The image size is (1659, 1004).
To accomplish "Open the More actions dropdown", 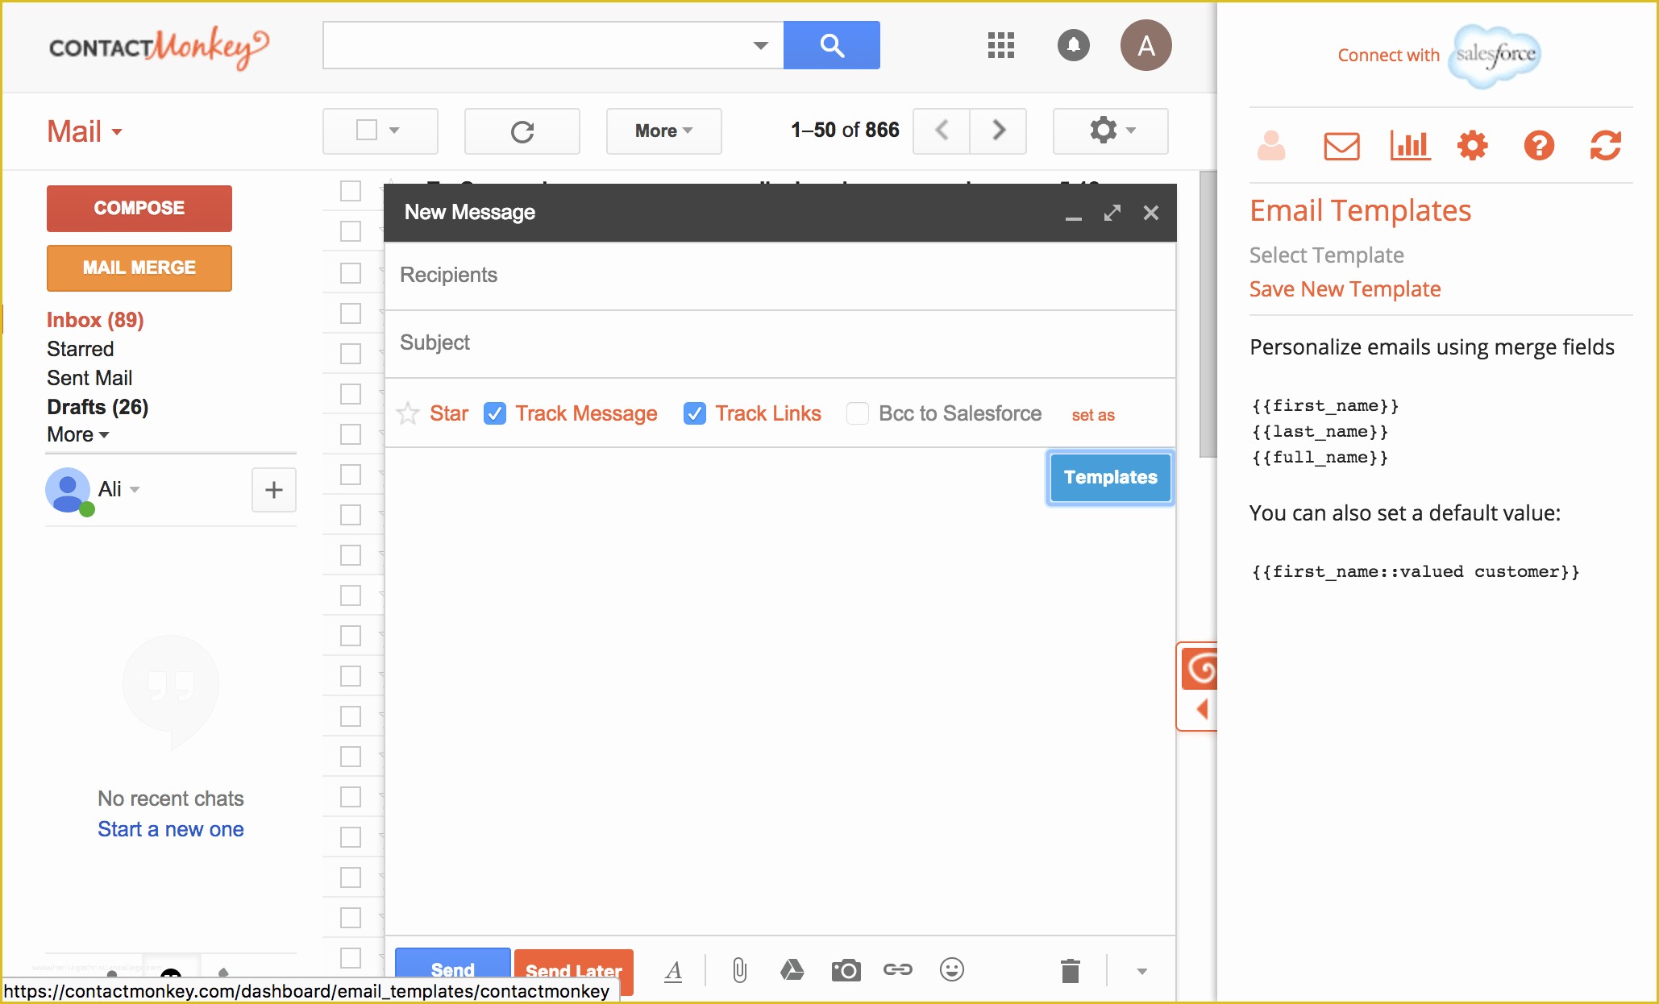I will pos(663,131).
